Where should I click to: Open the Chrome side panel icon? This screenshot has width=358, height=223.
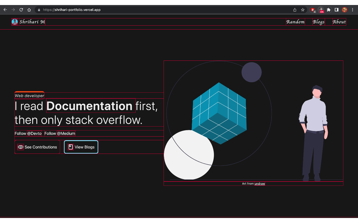tap(337, 9)
